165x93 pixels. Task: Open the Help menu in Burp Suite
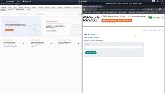coord(24,6)
